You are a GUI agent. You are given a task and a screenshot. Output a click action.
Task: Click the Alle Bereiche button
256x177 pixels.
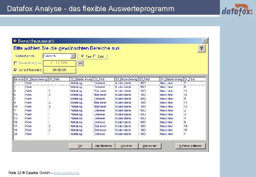pos(103,146)
